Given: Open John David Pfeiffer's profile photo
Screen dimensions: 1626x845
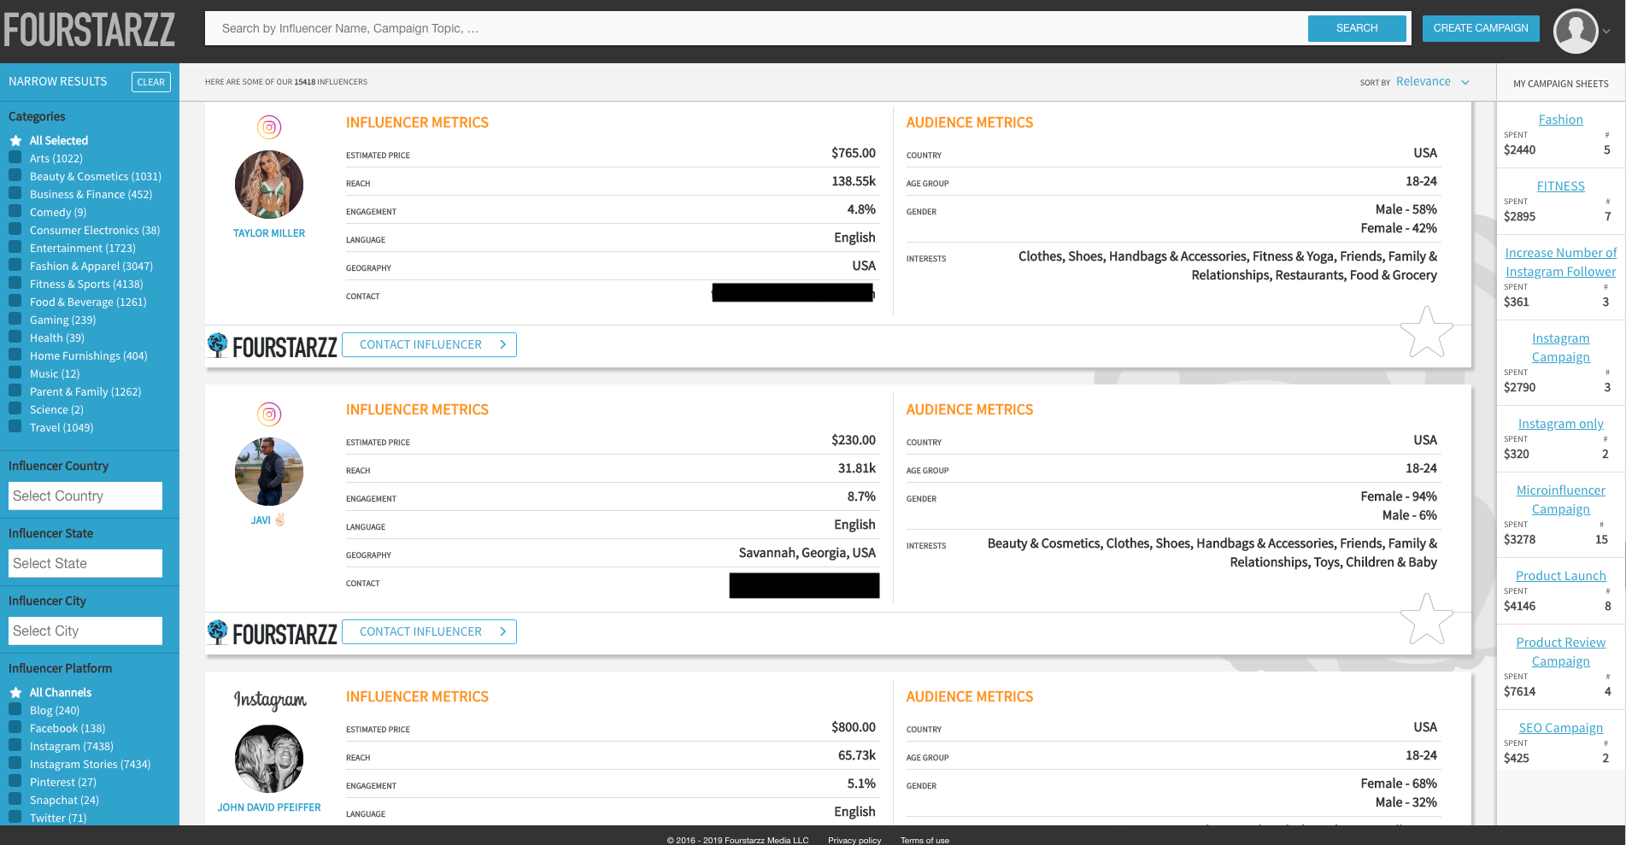Looking at the screenshot, I should [269, 759].
